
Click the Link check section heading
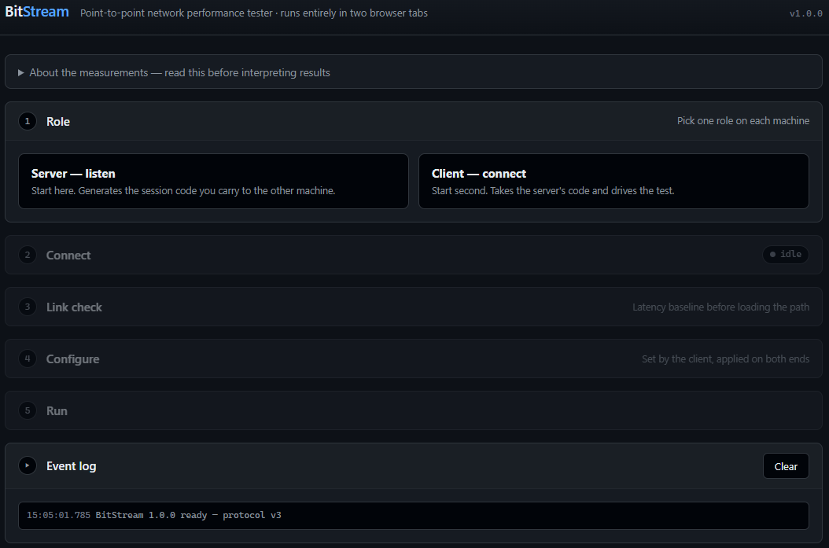(x=74, y=307)
